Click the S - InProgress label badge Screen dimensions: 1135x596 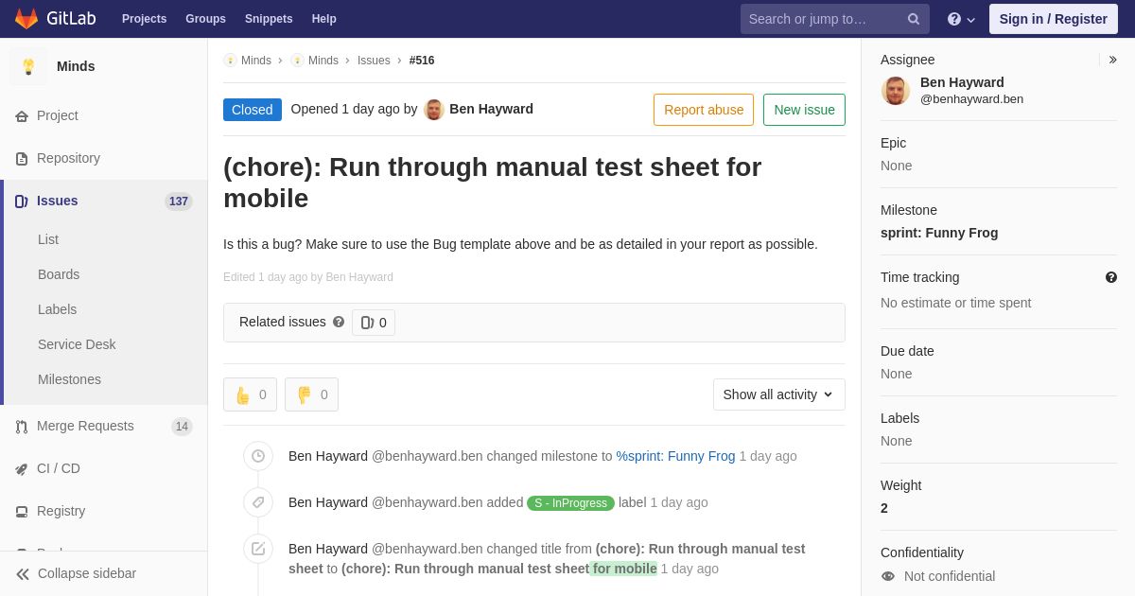(570, 503)
